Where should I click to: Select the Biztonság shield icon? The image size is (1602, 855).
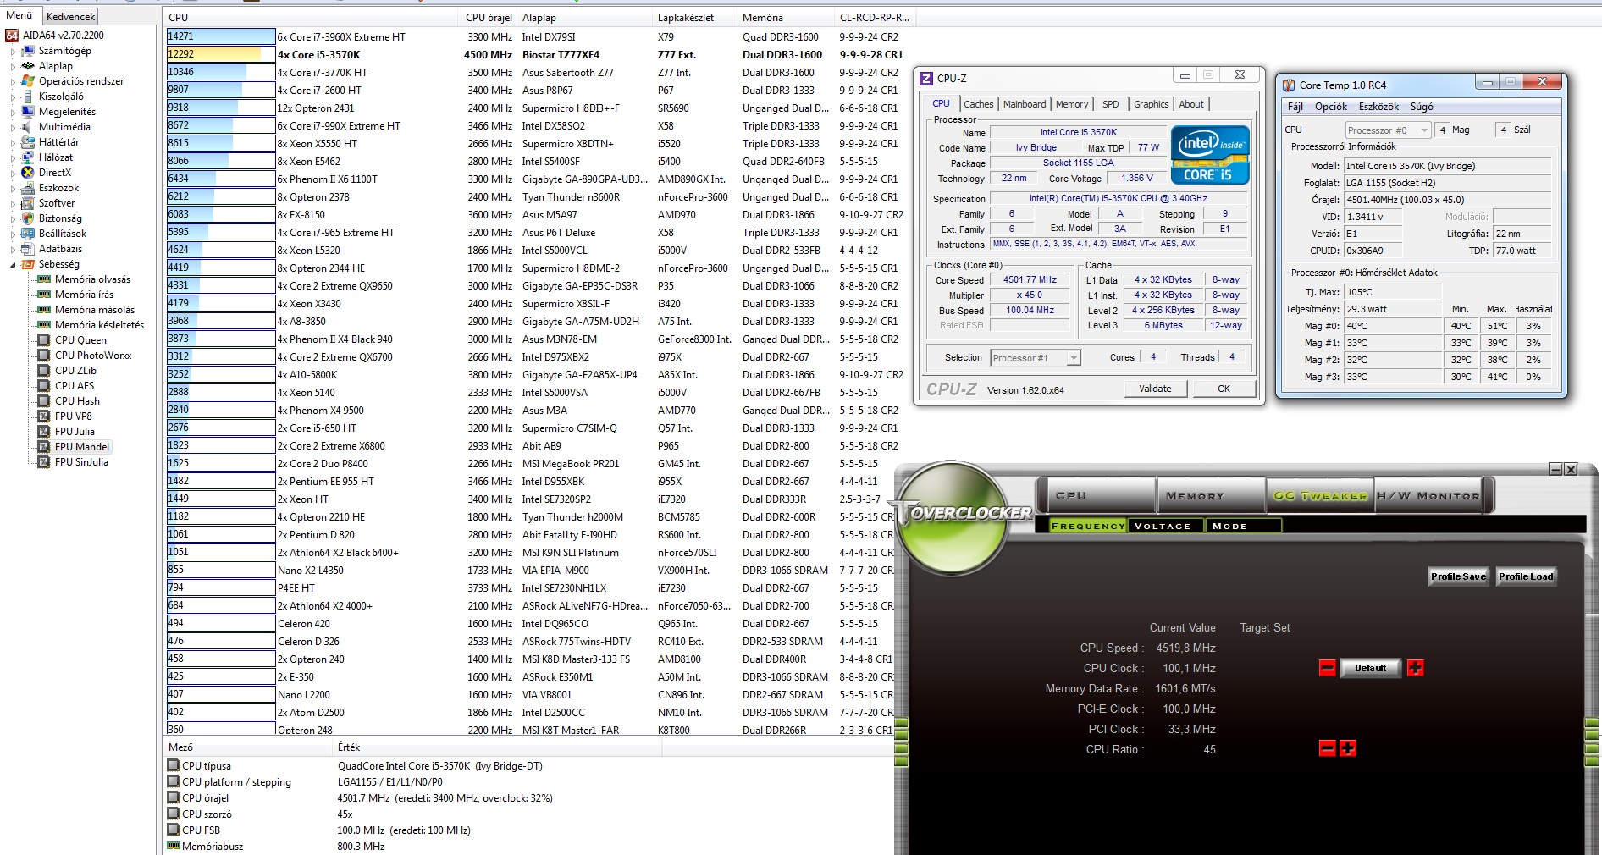28,218
